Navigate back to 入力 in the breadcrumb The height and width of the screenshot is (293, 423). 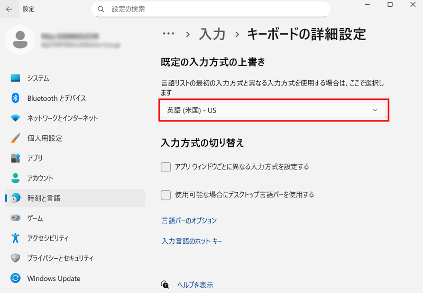[212, 34]
